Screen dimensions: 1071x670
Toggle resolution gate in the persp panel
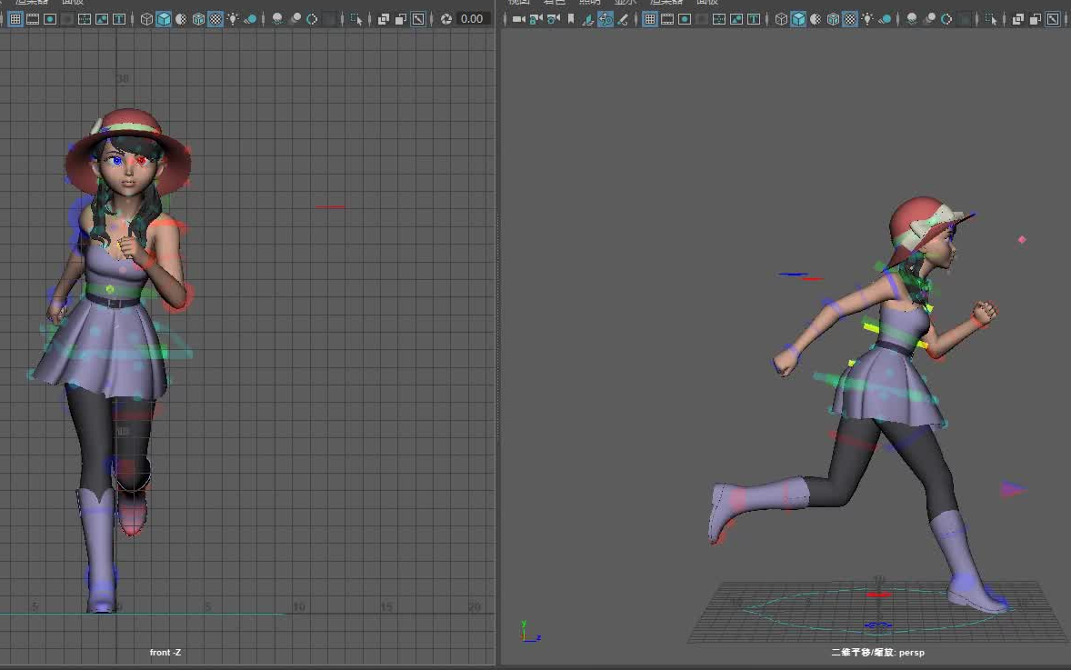[x=685, y=19]
